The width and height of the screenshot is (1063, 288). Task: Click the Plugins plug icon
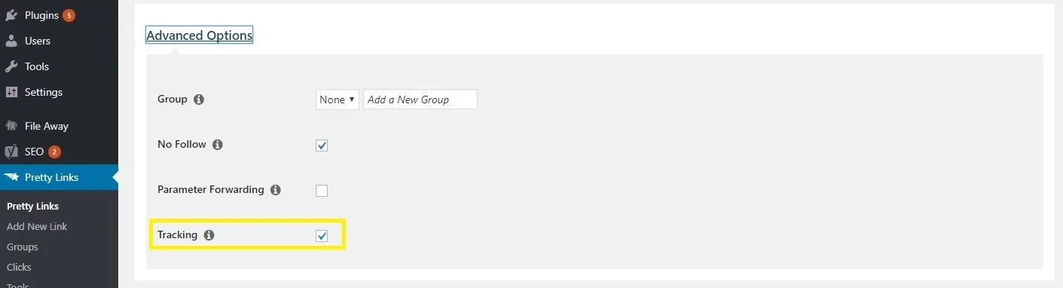click(x=11, y=15)
